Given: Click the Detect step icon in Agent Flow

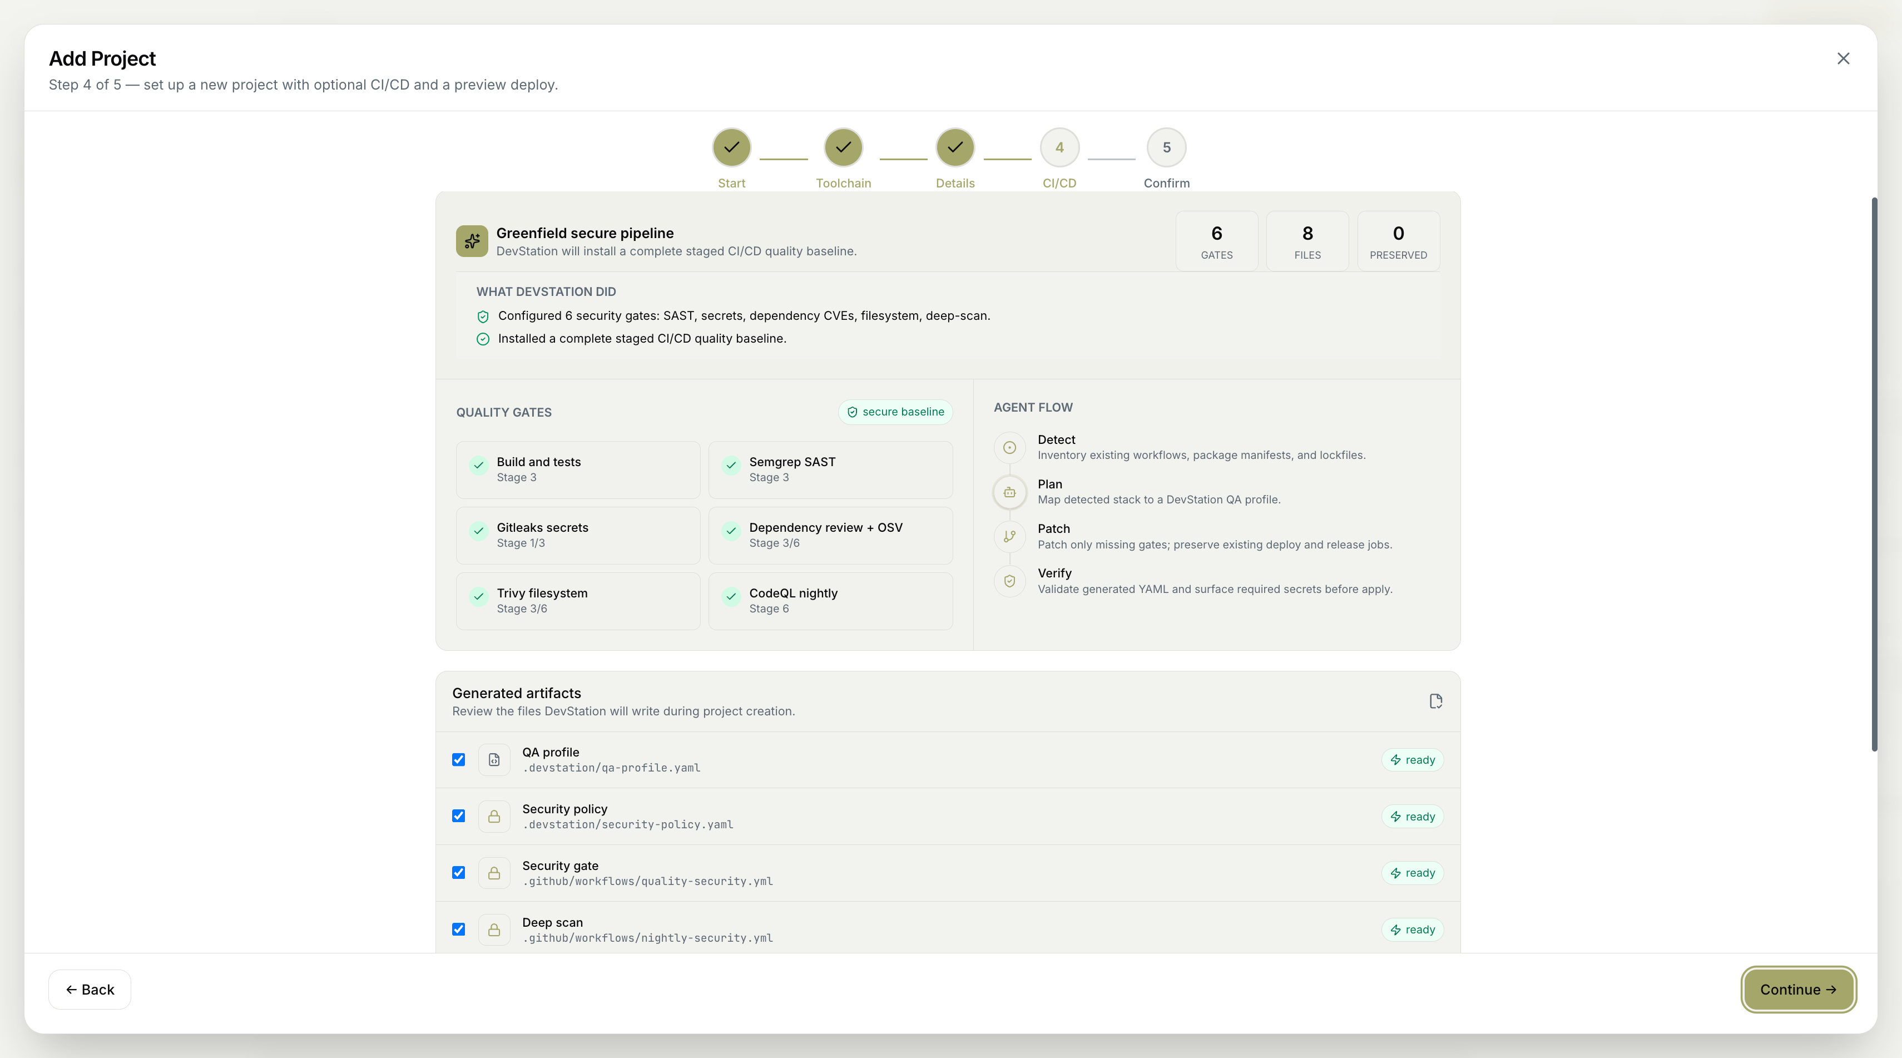Looking at the screenshot, I should coord(1009,447).
